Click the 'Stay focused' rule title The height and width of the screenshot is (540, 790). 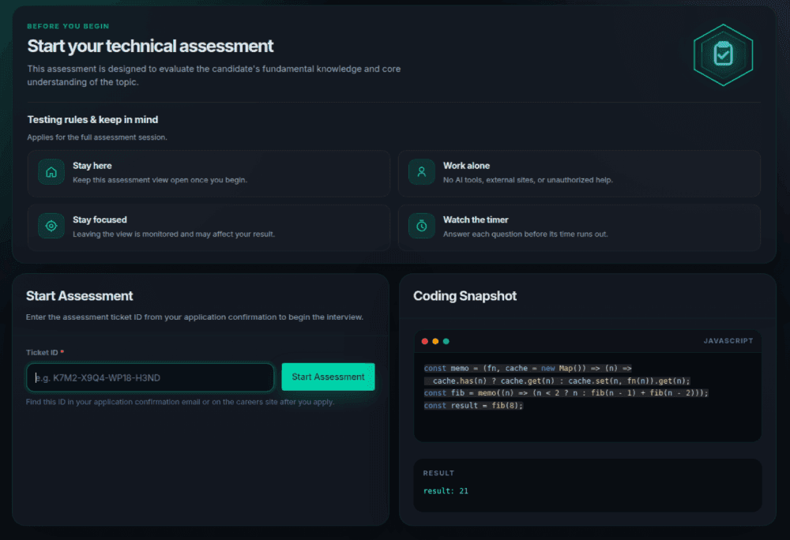tap(100, 219)
